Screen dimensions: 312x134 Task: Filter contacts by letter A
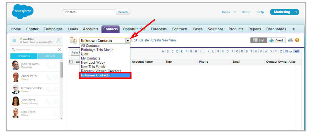pos(163,51)
